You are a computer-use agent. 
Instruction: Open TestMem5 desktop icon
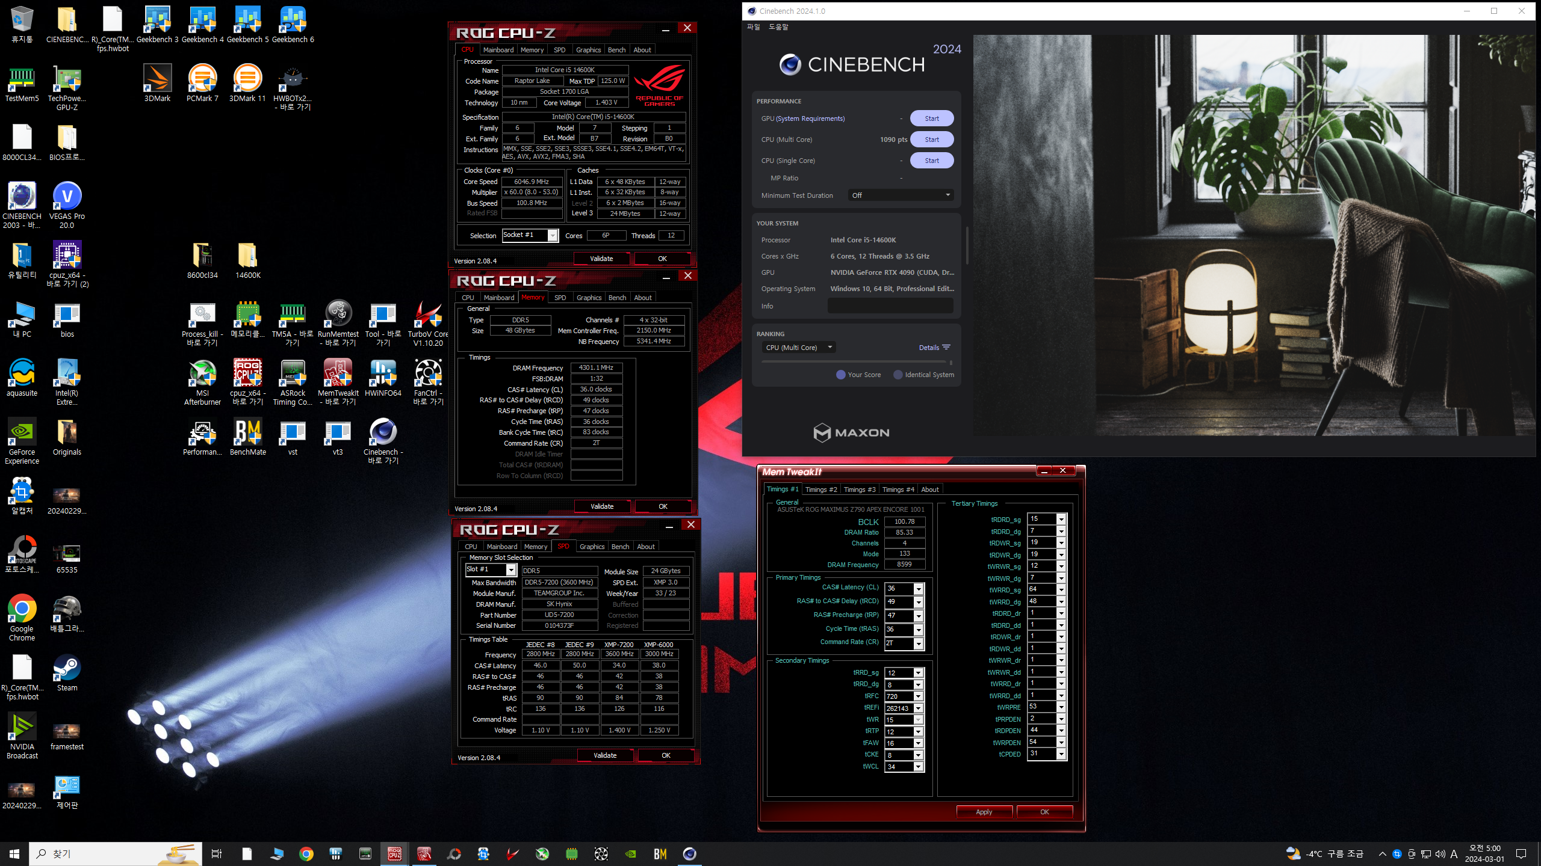point(22,84)
